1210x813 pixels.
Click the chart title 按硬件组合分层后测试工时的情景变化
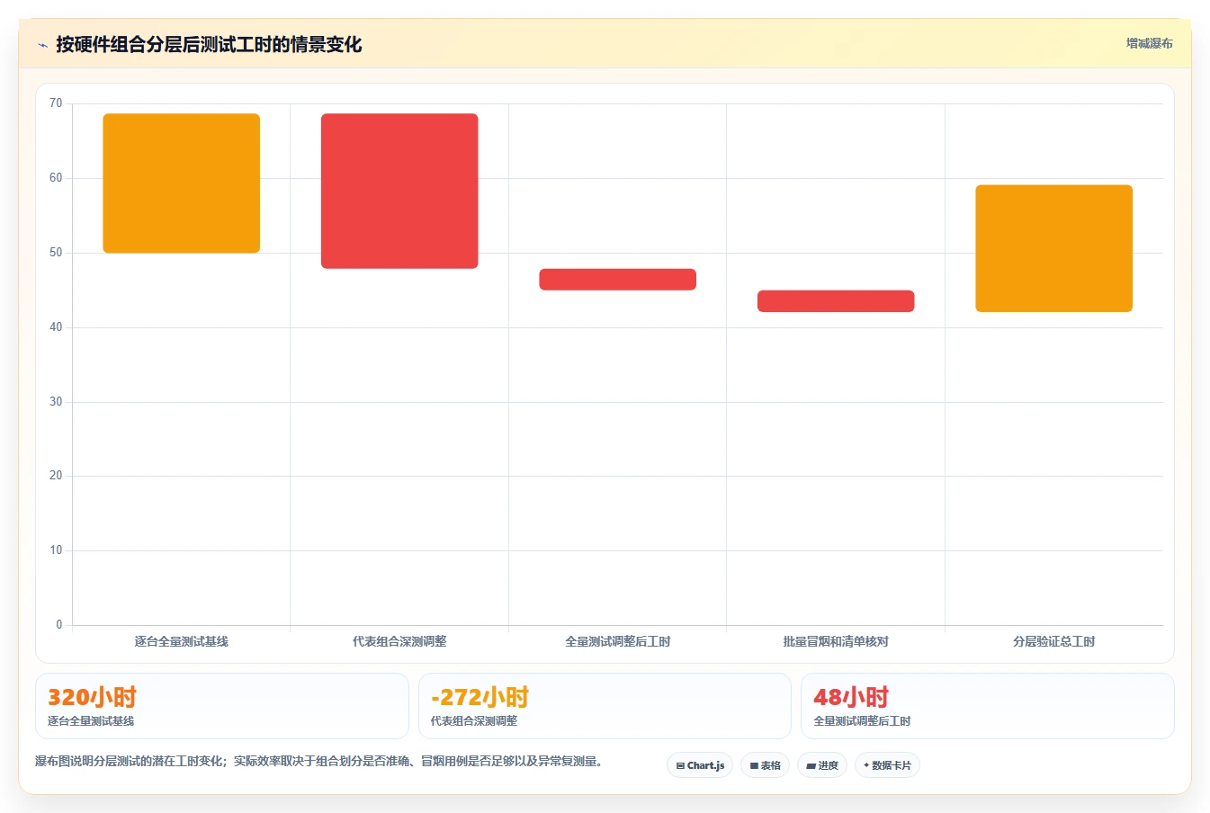(209, 44)
